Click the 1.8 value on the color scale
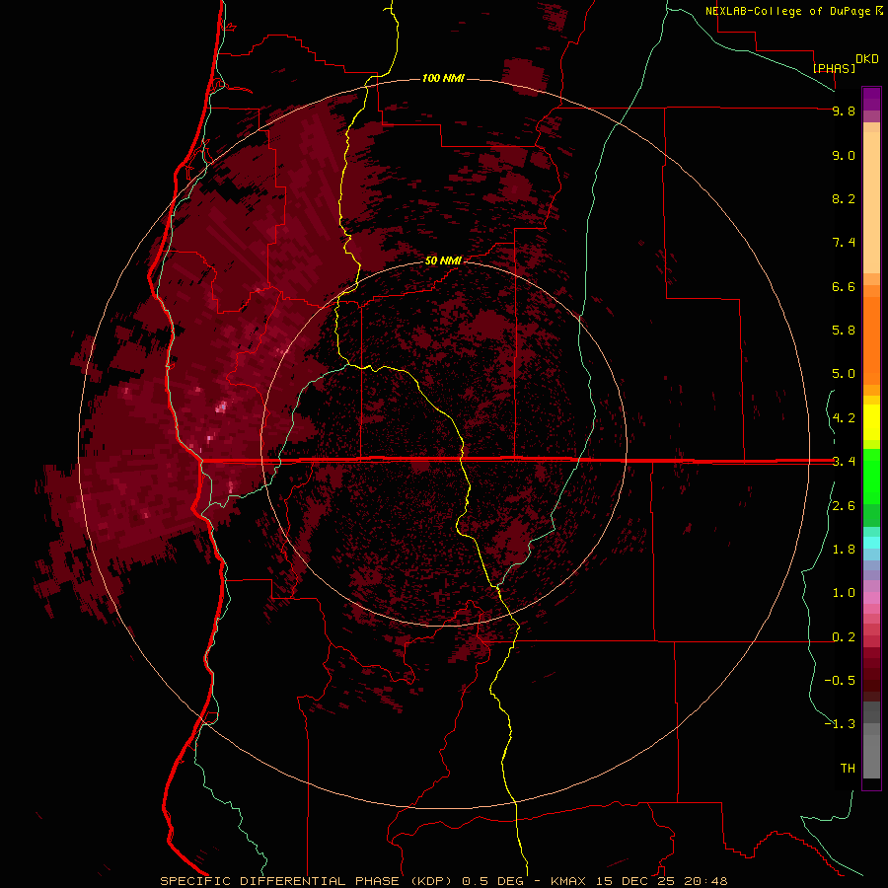 point(844,550)
